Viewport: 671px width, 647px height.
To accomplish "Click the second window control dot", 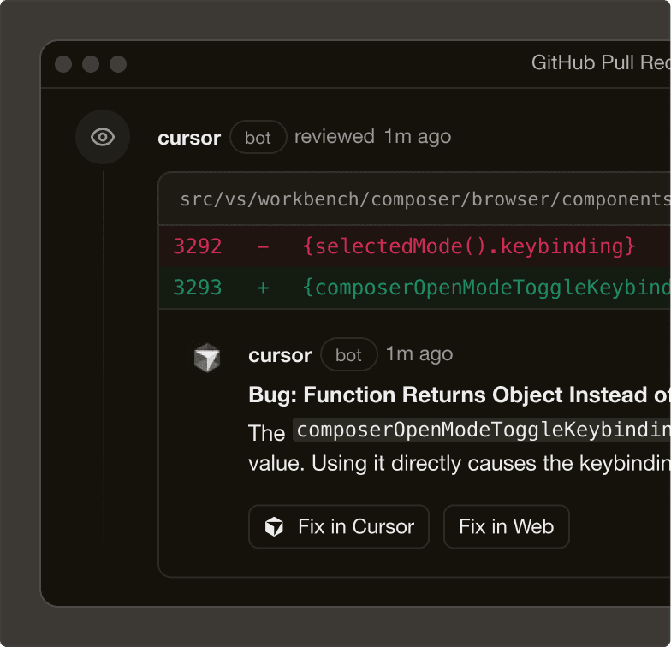I will 91,64.
